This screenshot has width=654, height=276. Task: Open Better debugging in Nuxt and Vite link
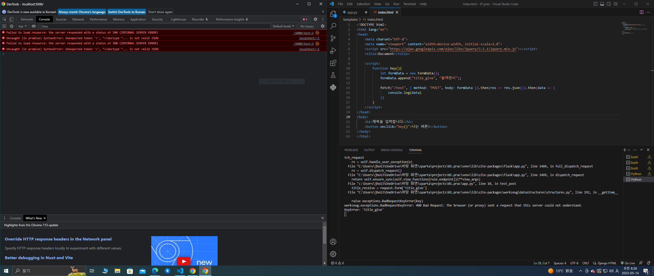coord(39,258)
